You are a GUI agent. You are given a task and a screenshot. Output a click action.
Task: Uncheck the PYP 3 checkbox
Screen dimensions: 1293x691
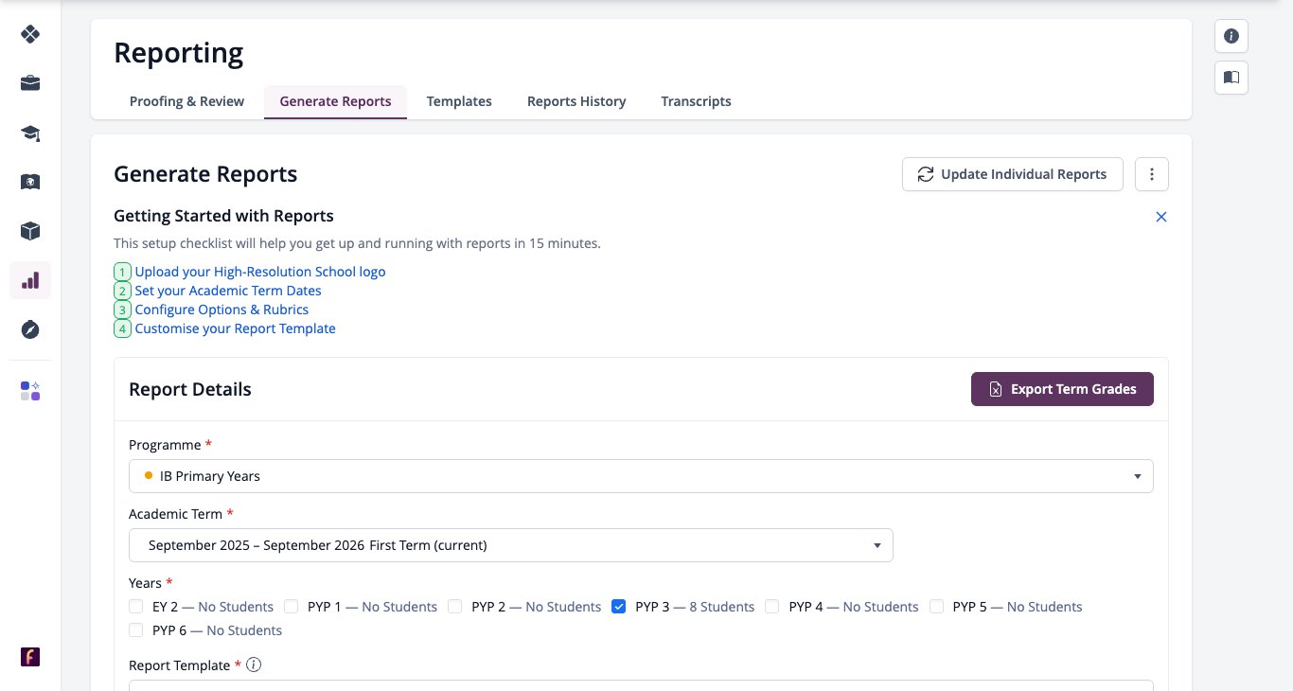click(x=619, y=607)
